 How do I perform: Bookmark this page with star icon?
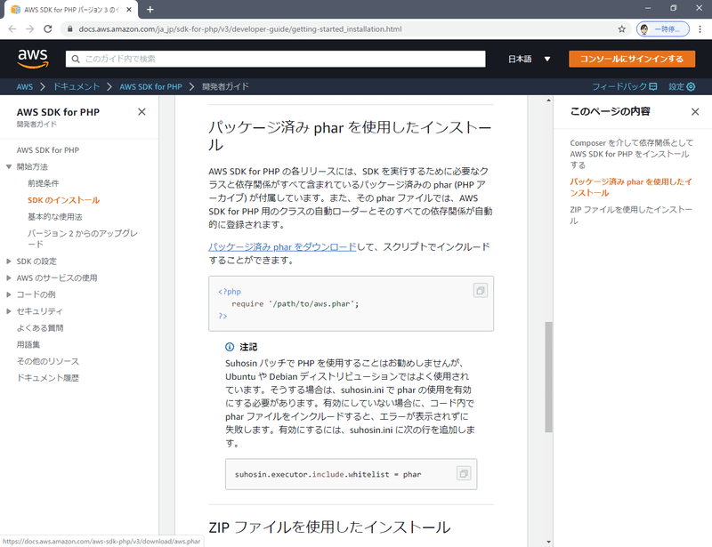pos(621,29)
